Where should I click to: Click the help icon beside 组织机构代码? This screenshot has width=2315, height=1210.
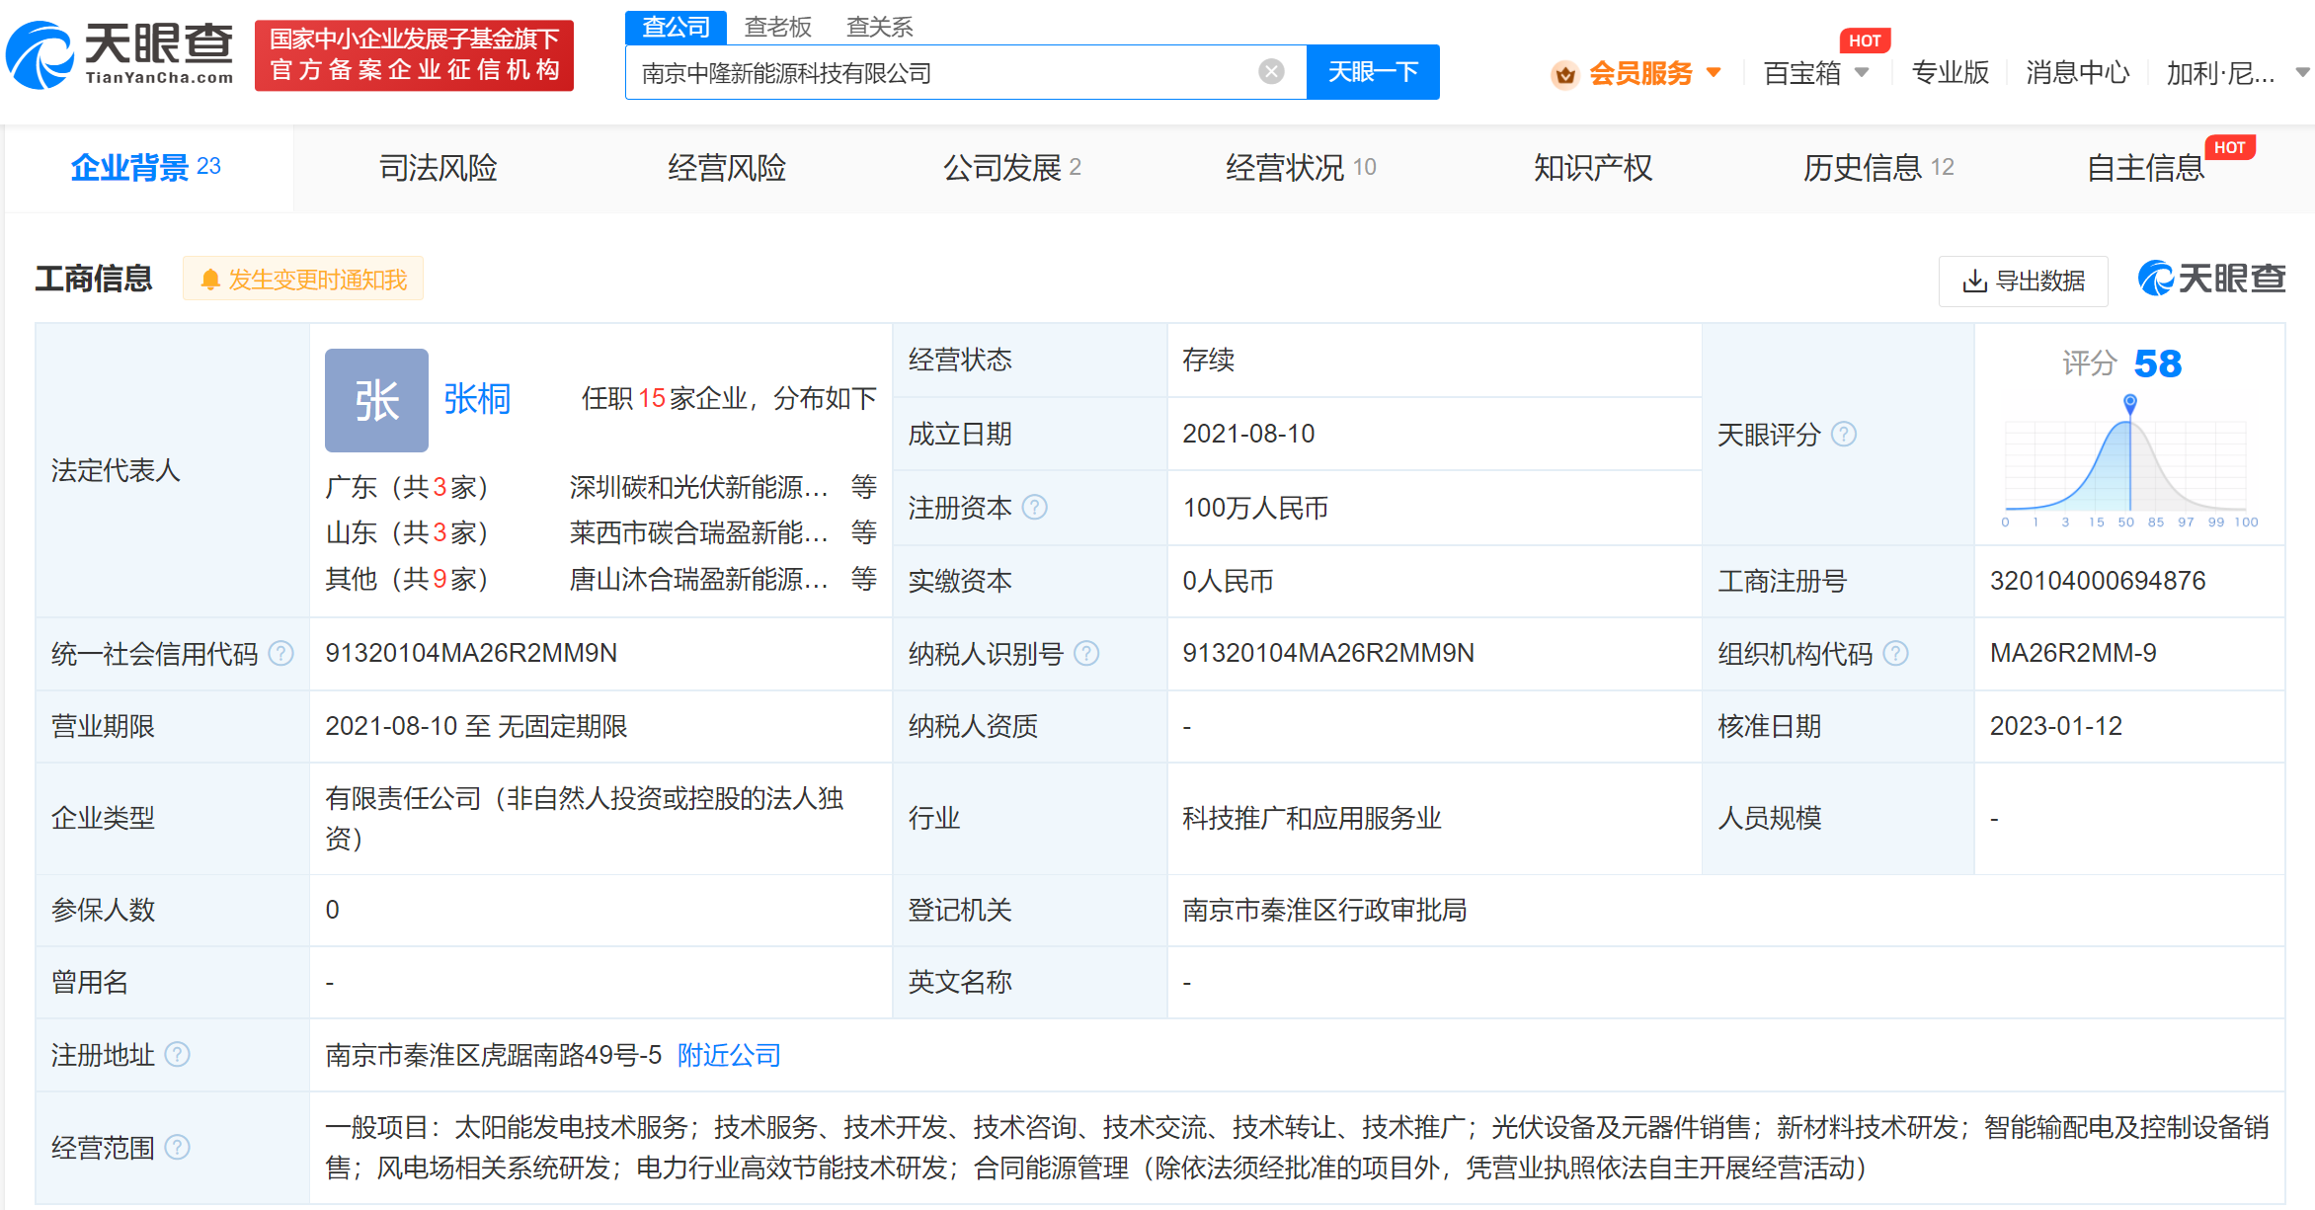tap(1895, 654)
